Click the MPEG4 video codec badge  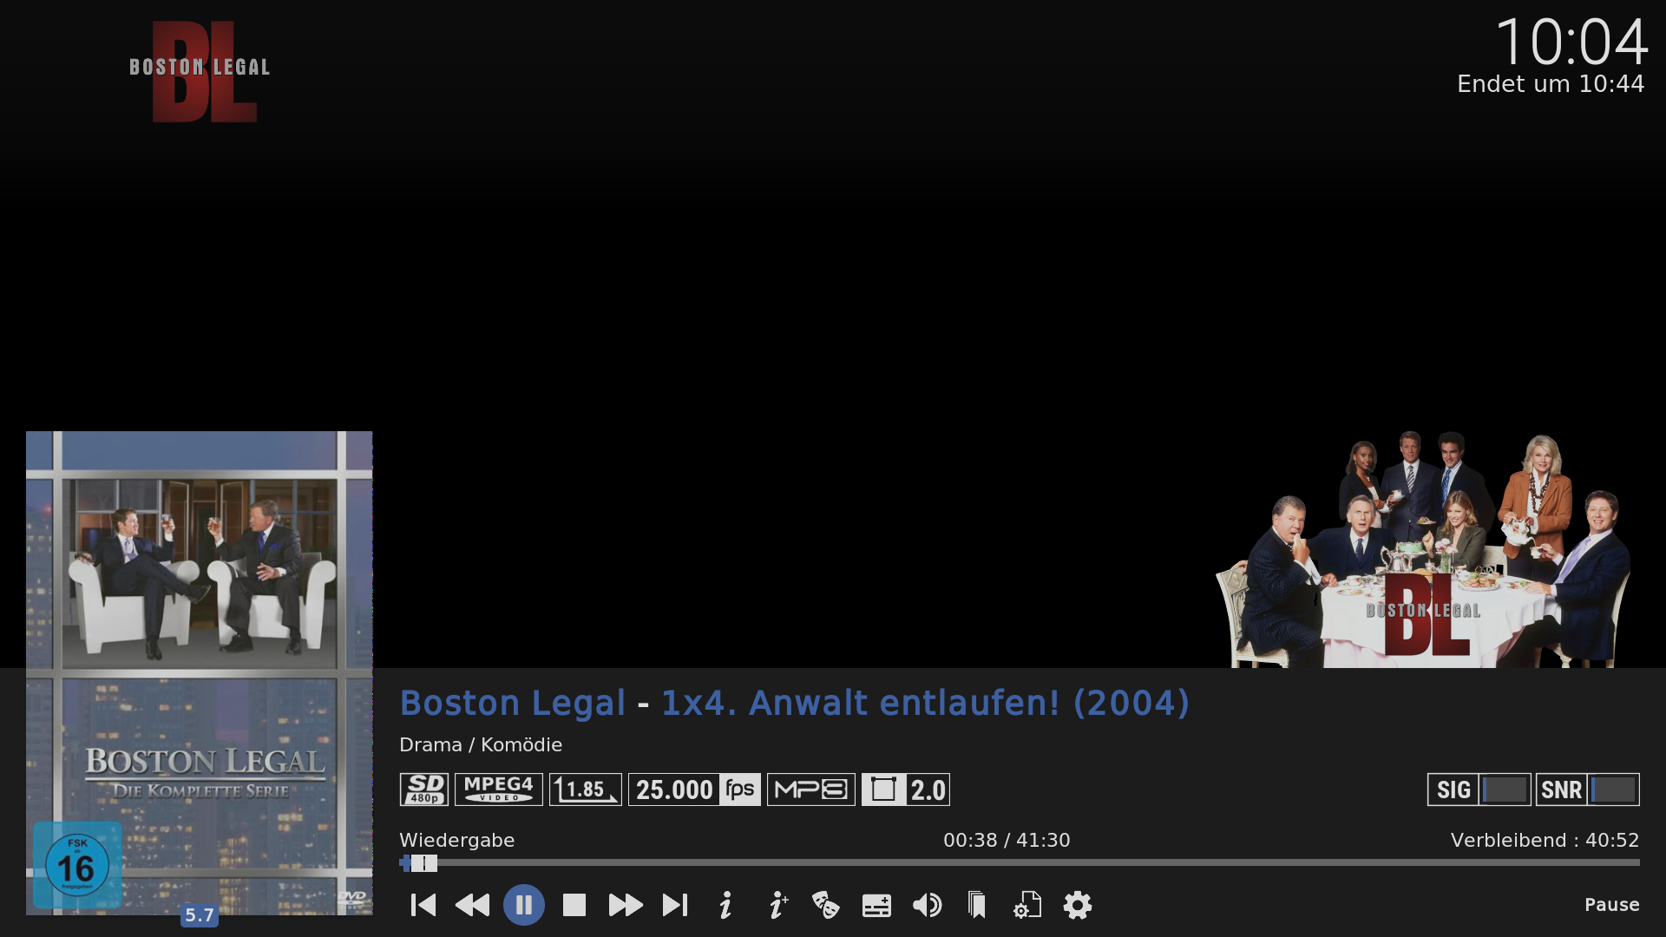point(499,790)
